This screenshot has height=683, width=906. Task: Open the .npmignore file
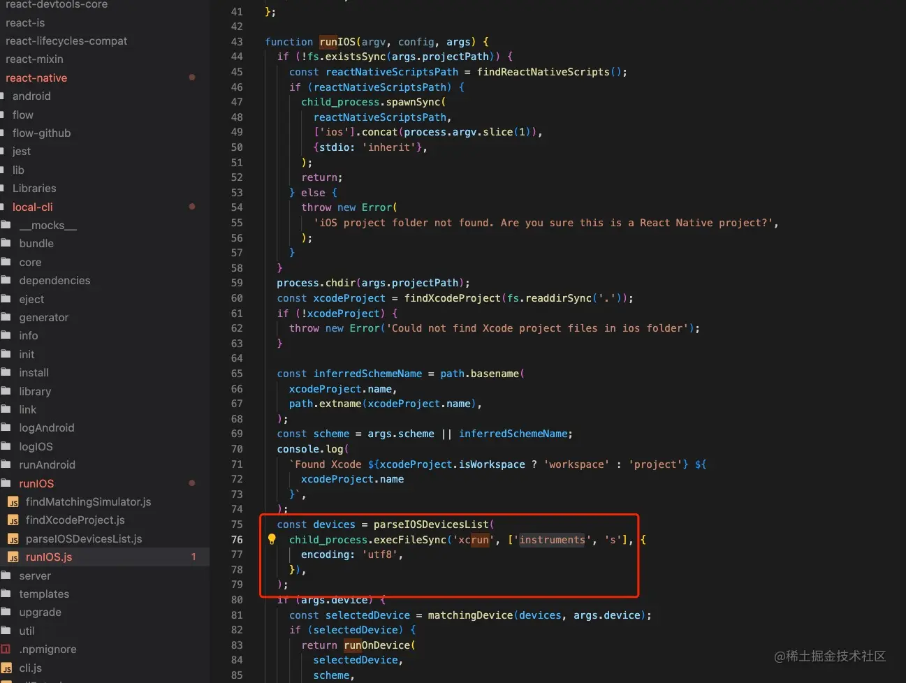[x=48, y=649]
